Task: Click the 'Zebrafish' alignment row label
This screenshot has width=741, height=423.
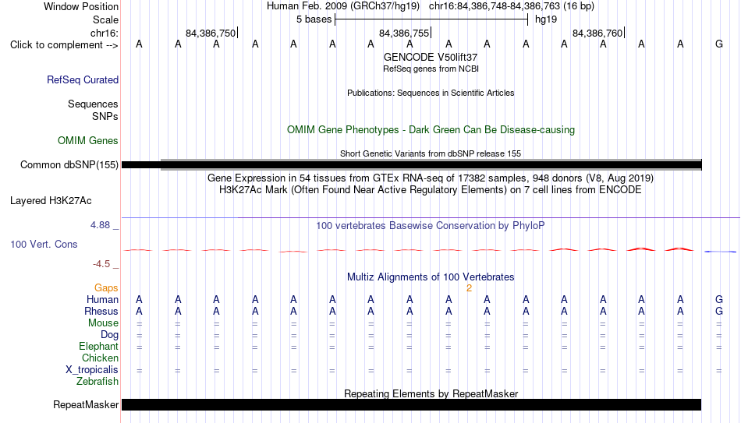Action: click(x=97, y=382)
